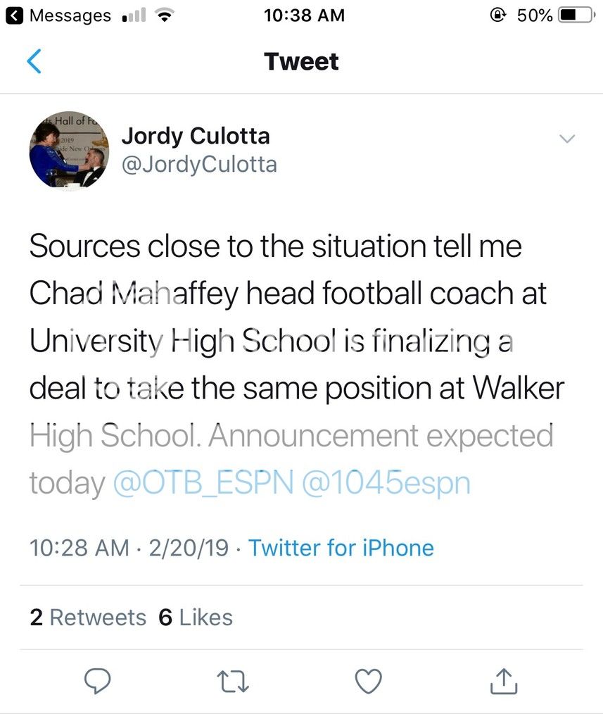Image resolution: width=603 pixels, height=721 pixels.
Task: Tap the 10:28 AM tweet timestamp
Action: point(79,548)
